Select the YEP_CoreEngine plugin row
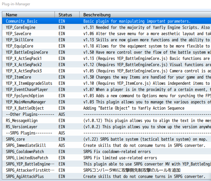 pyautogui.click(x=107, y=27)
